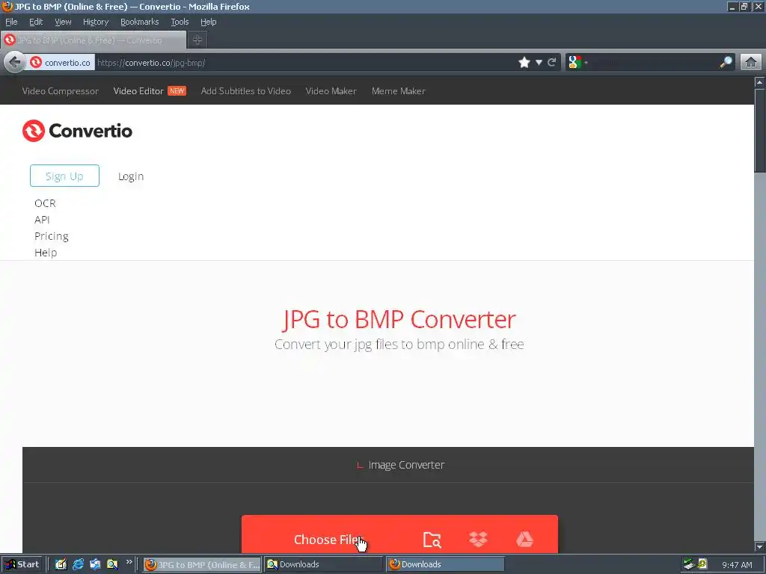Click the convertio.co site identity badge

click(61, 63)
